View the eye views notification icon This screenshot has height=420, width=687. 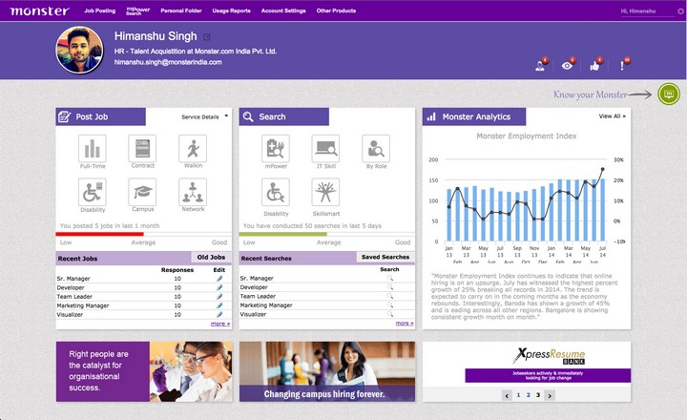pyautogui.click(x=569, y=65)
